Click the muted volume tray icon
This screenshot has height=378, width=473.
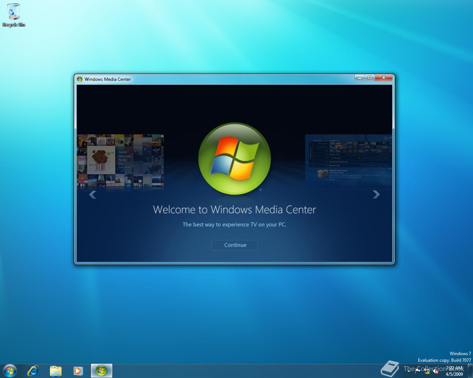coord(436,371)
